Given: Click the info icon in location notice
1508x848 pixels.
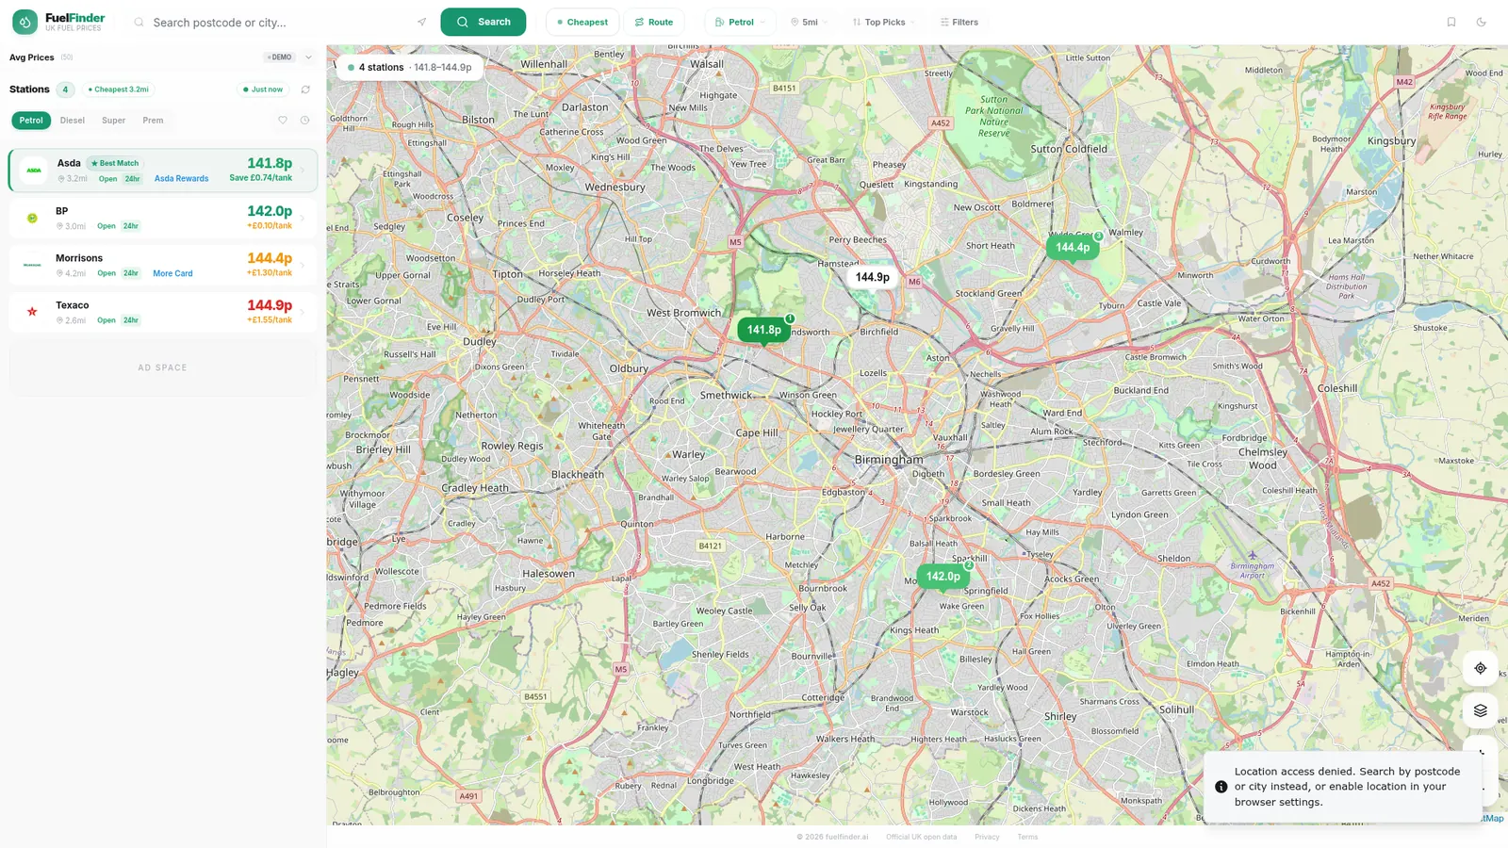Looking at the screenshot, I should 1221,787.
